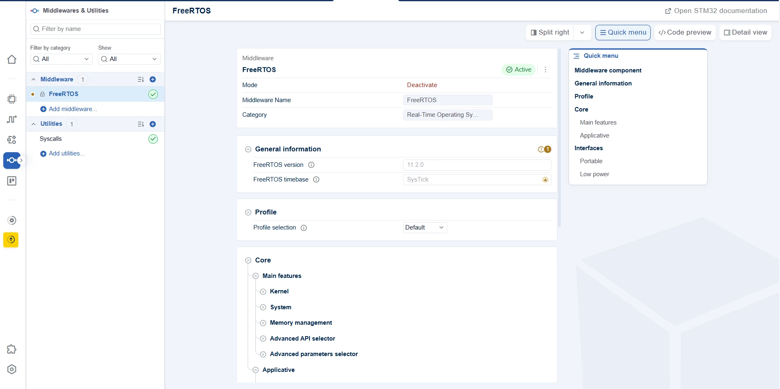
Task: Open the Show filter dropdown
Action: pos(129,59)
